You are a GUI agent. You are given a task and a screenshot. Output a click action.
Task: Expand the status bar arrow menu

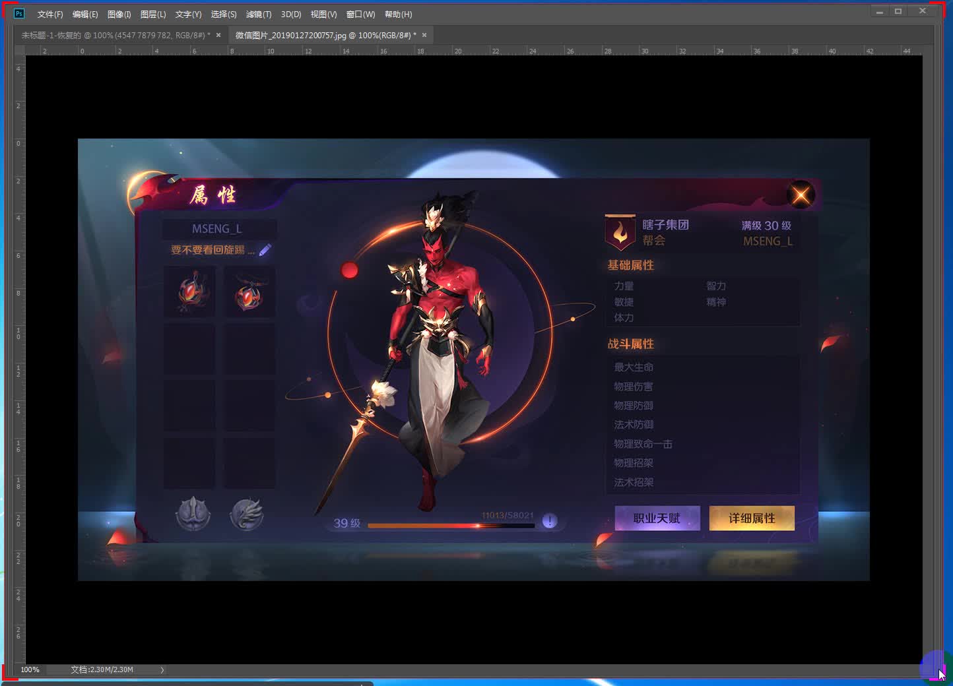(162, 670)
